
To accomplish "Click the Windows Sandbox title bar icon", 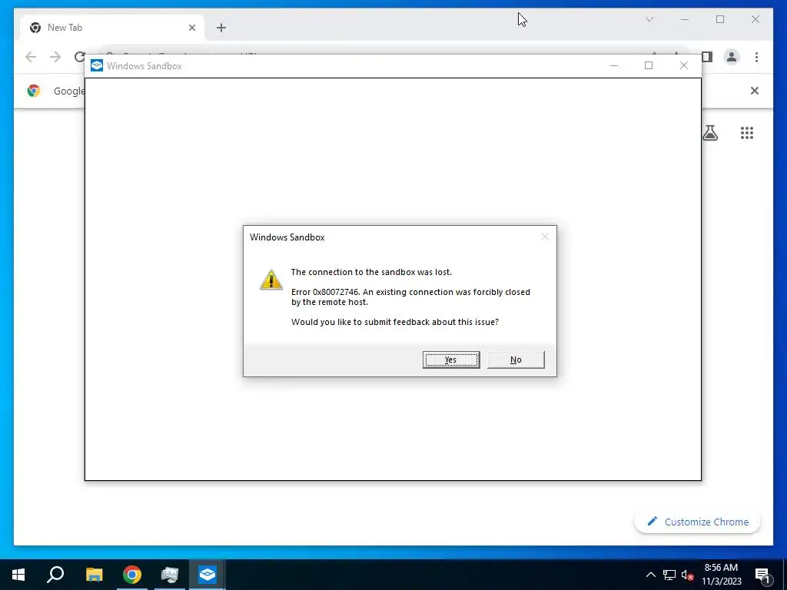I will [97, 66].
